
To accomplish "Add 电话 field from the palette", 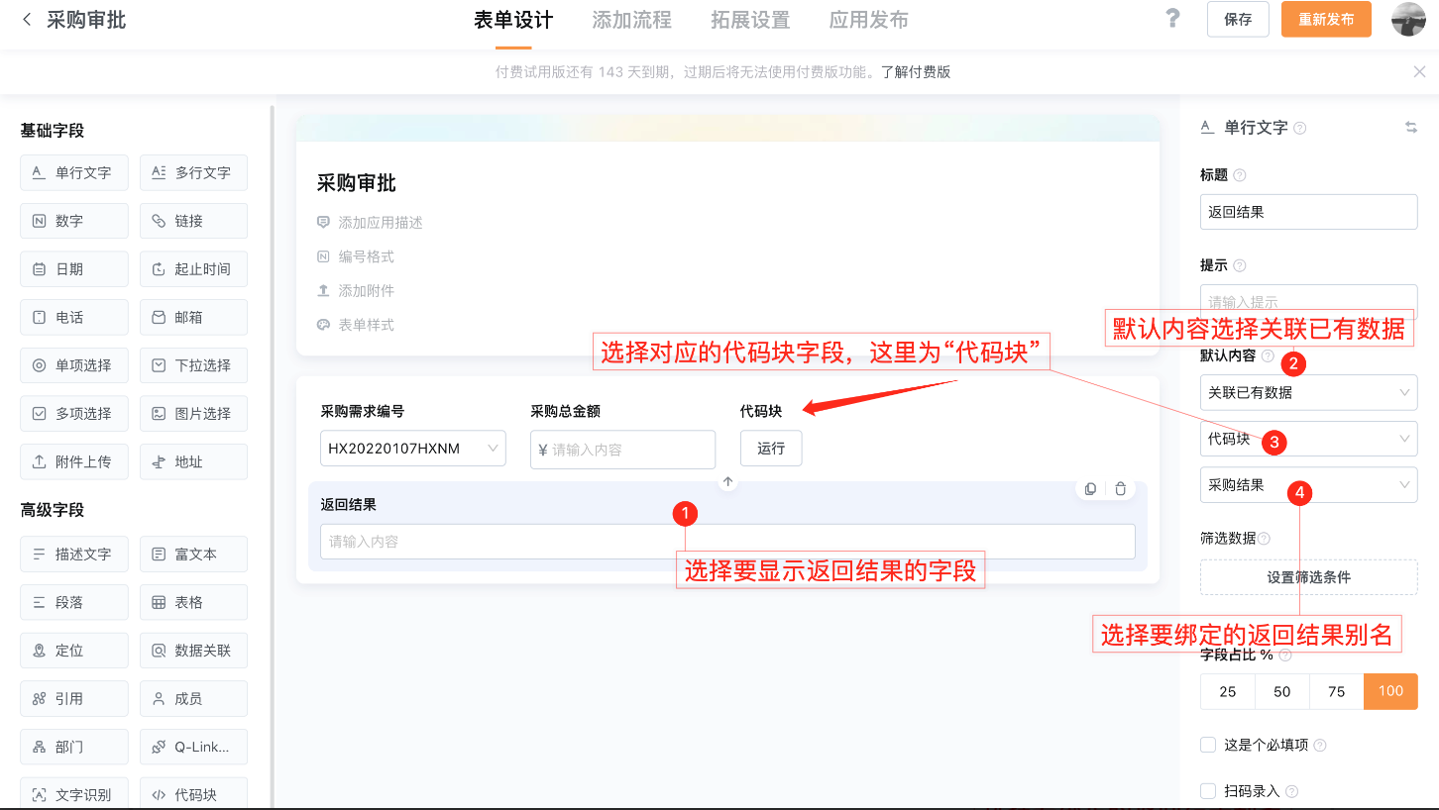I will (74, 317).
